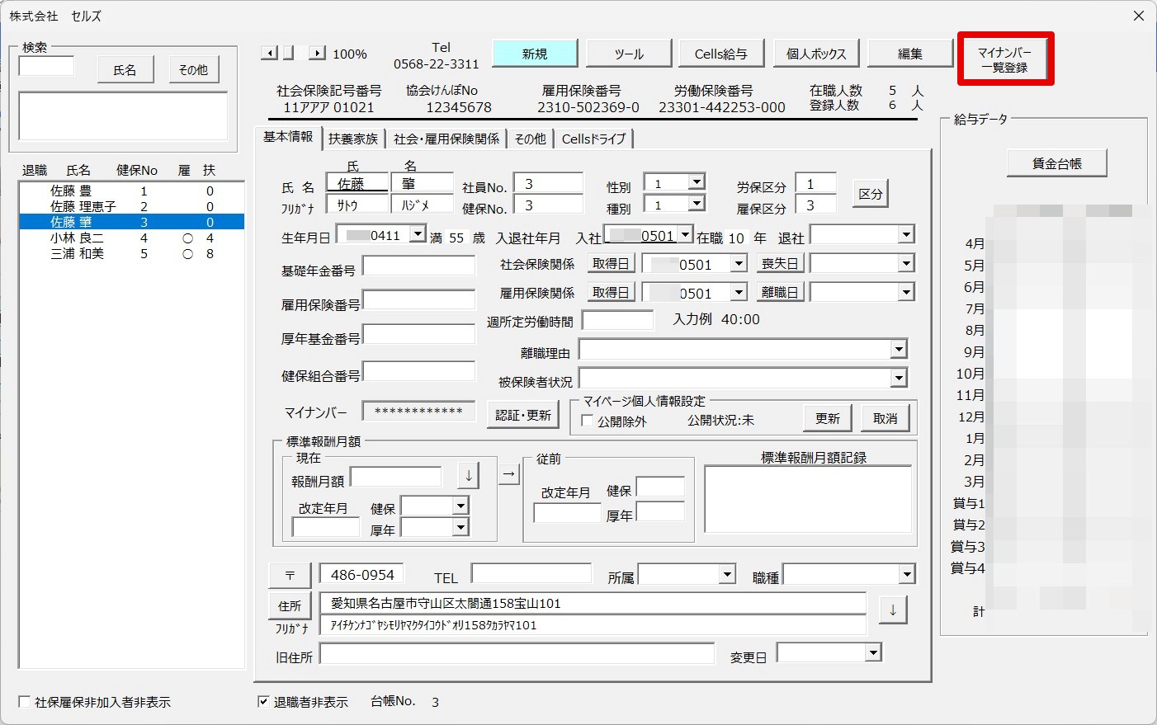Expand the 所属 dropdown
The height and width of the screenshot is (725, 1157).
click(x=726, y=574)
